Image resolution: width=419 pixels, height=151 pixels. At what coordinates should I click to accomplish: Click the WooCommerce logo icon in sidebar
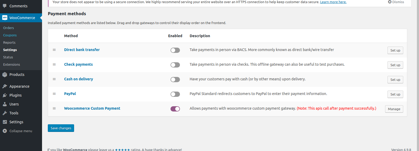click(x=5, y=18)
